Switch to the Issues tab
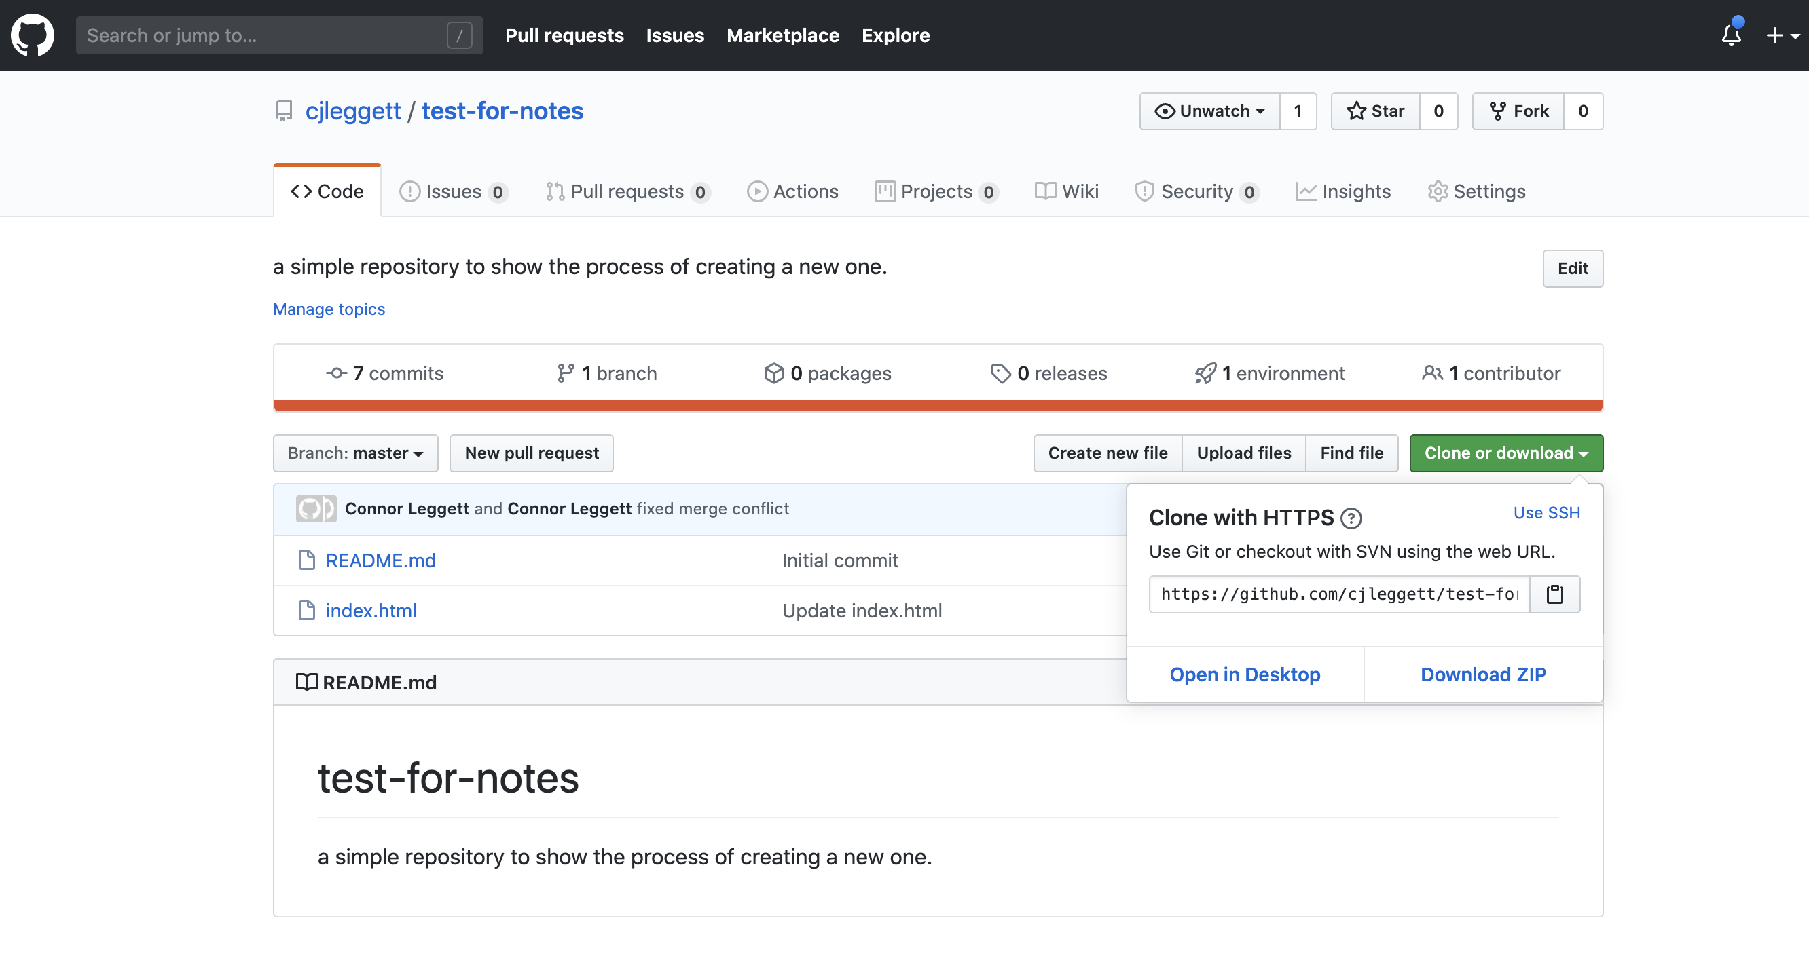The image size is (1809, 969). coord(453,191)
